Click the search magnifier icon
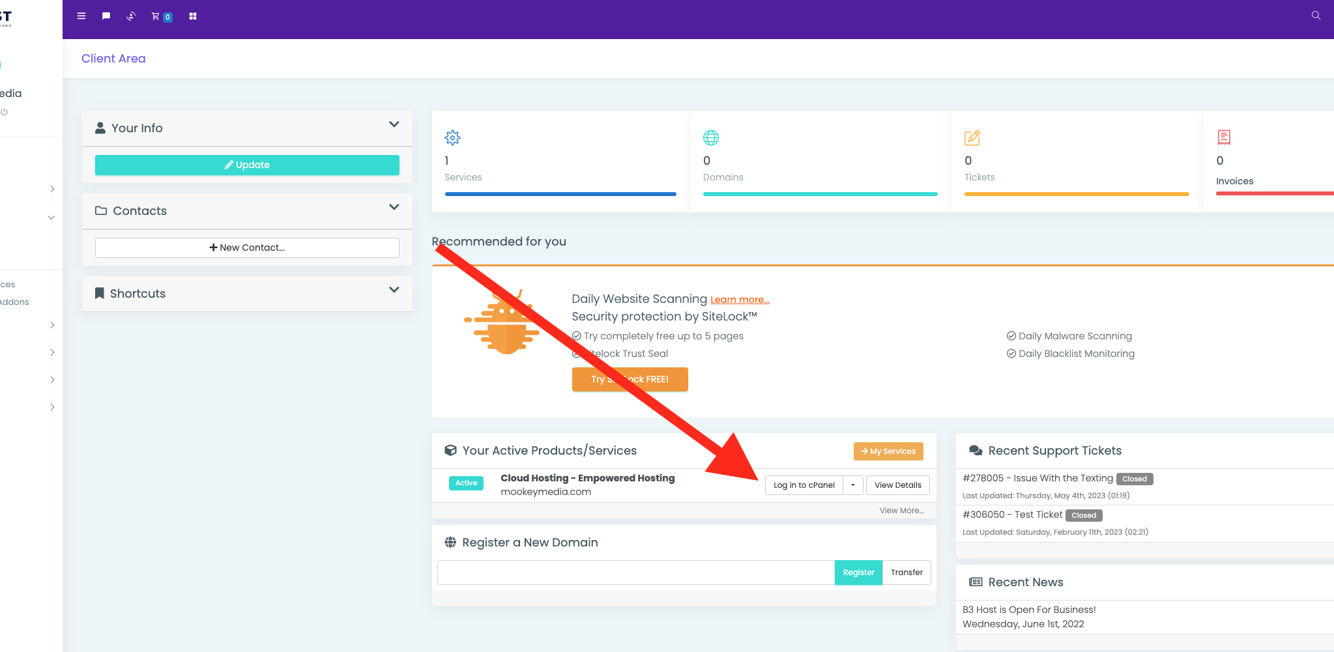This screenshot has height=652, width=1334. [1316, 16]
